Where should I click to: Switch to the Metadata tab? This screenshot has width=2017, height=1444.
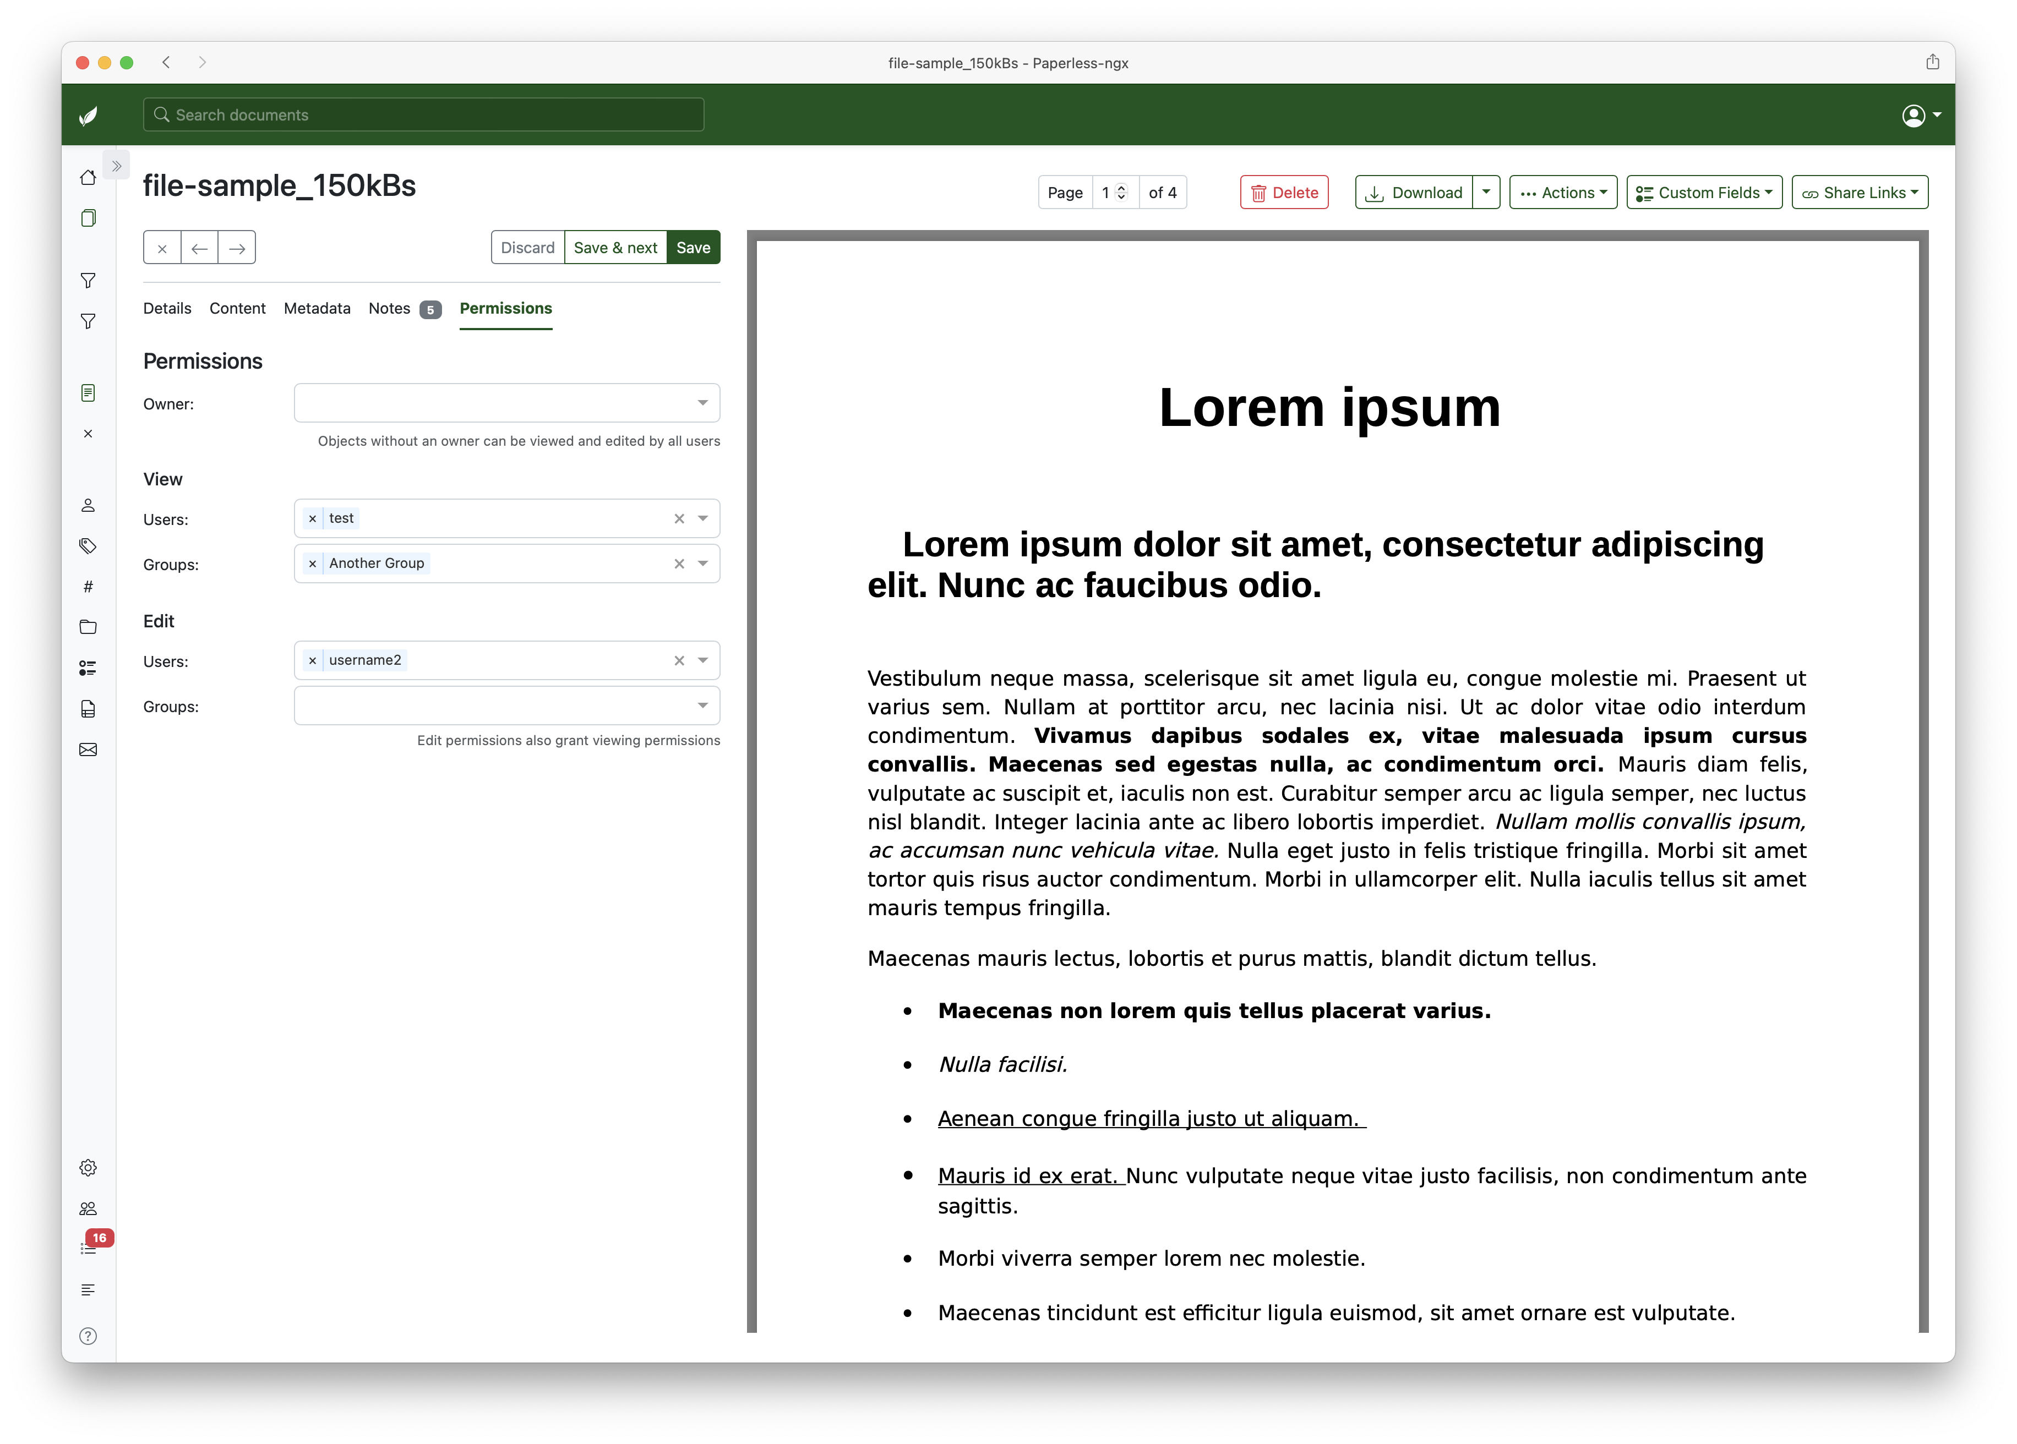[317, 309]
